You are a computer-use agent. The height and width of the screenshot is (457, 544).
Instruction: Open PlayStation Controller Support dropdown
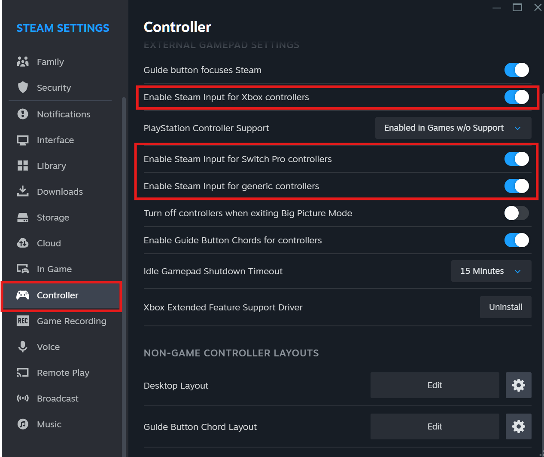point(453,128)
